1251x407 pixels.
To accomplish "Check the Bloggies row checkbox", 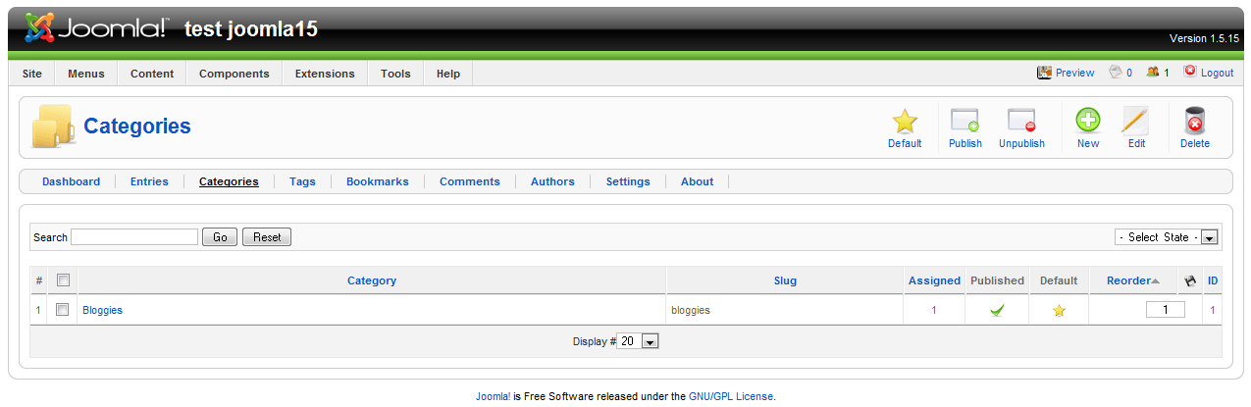I will 63,310.
